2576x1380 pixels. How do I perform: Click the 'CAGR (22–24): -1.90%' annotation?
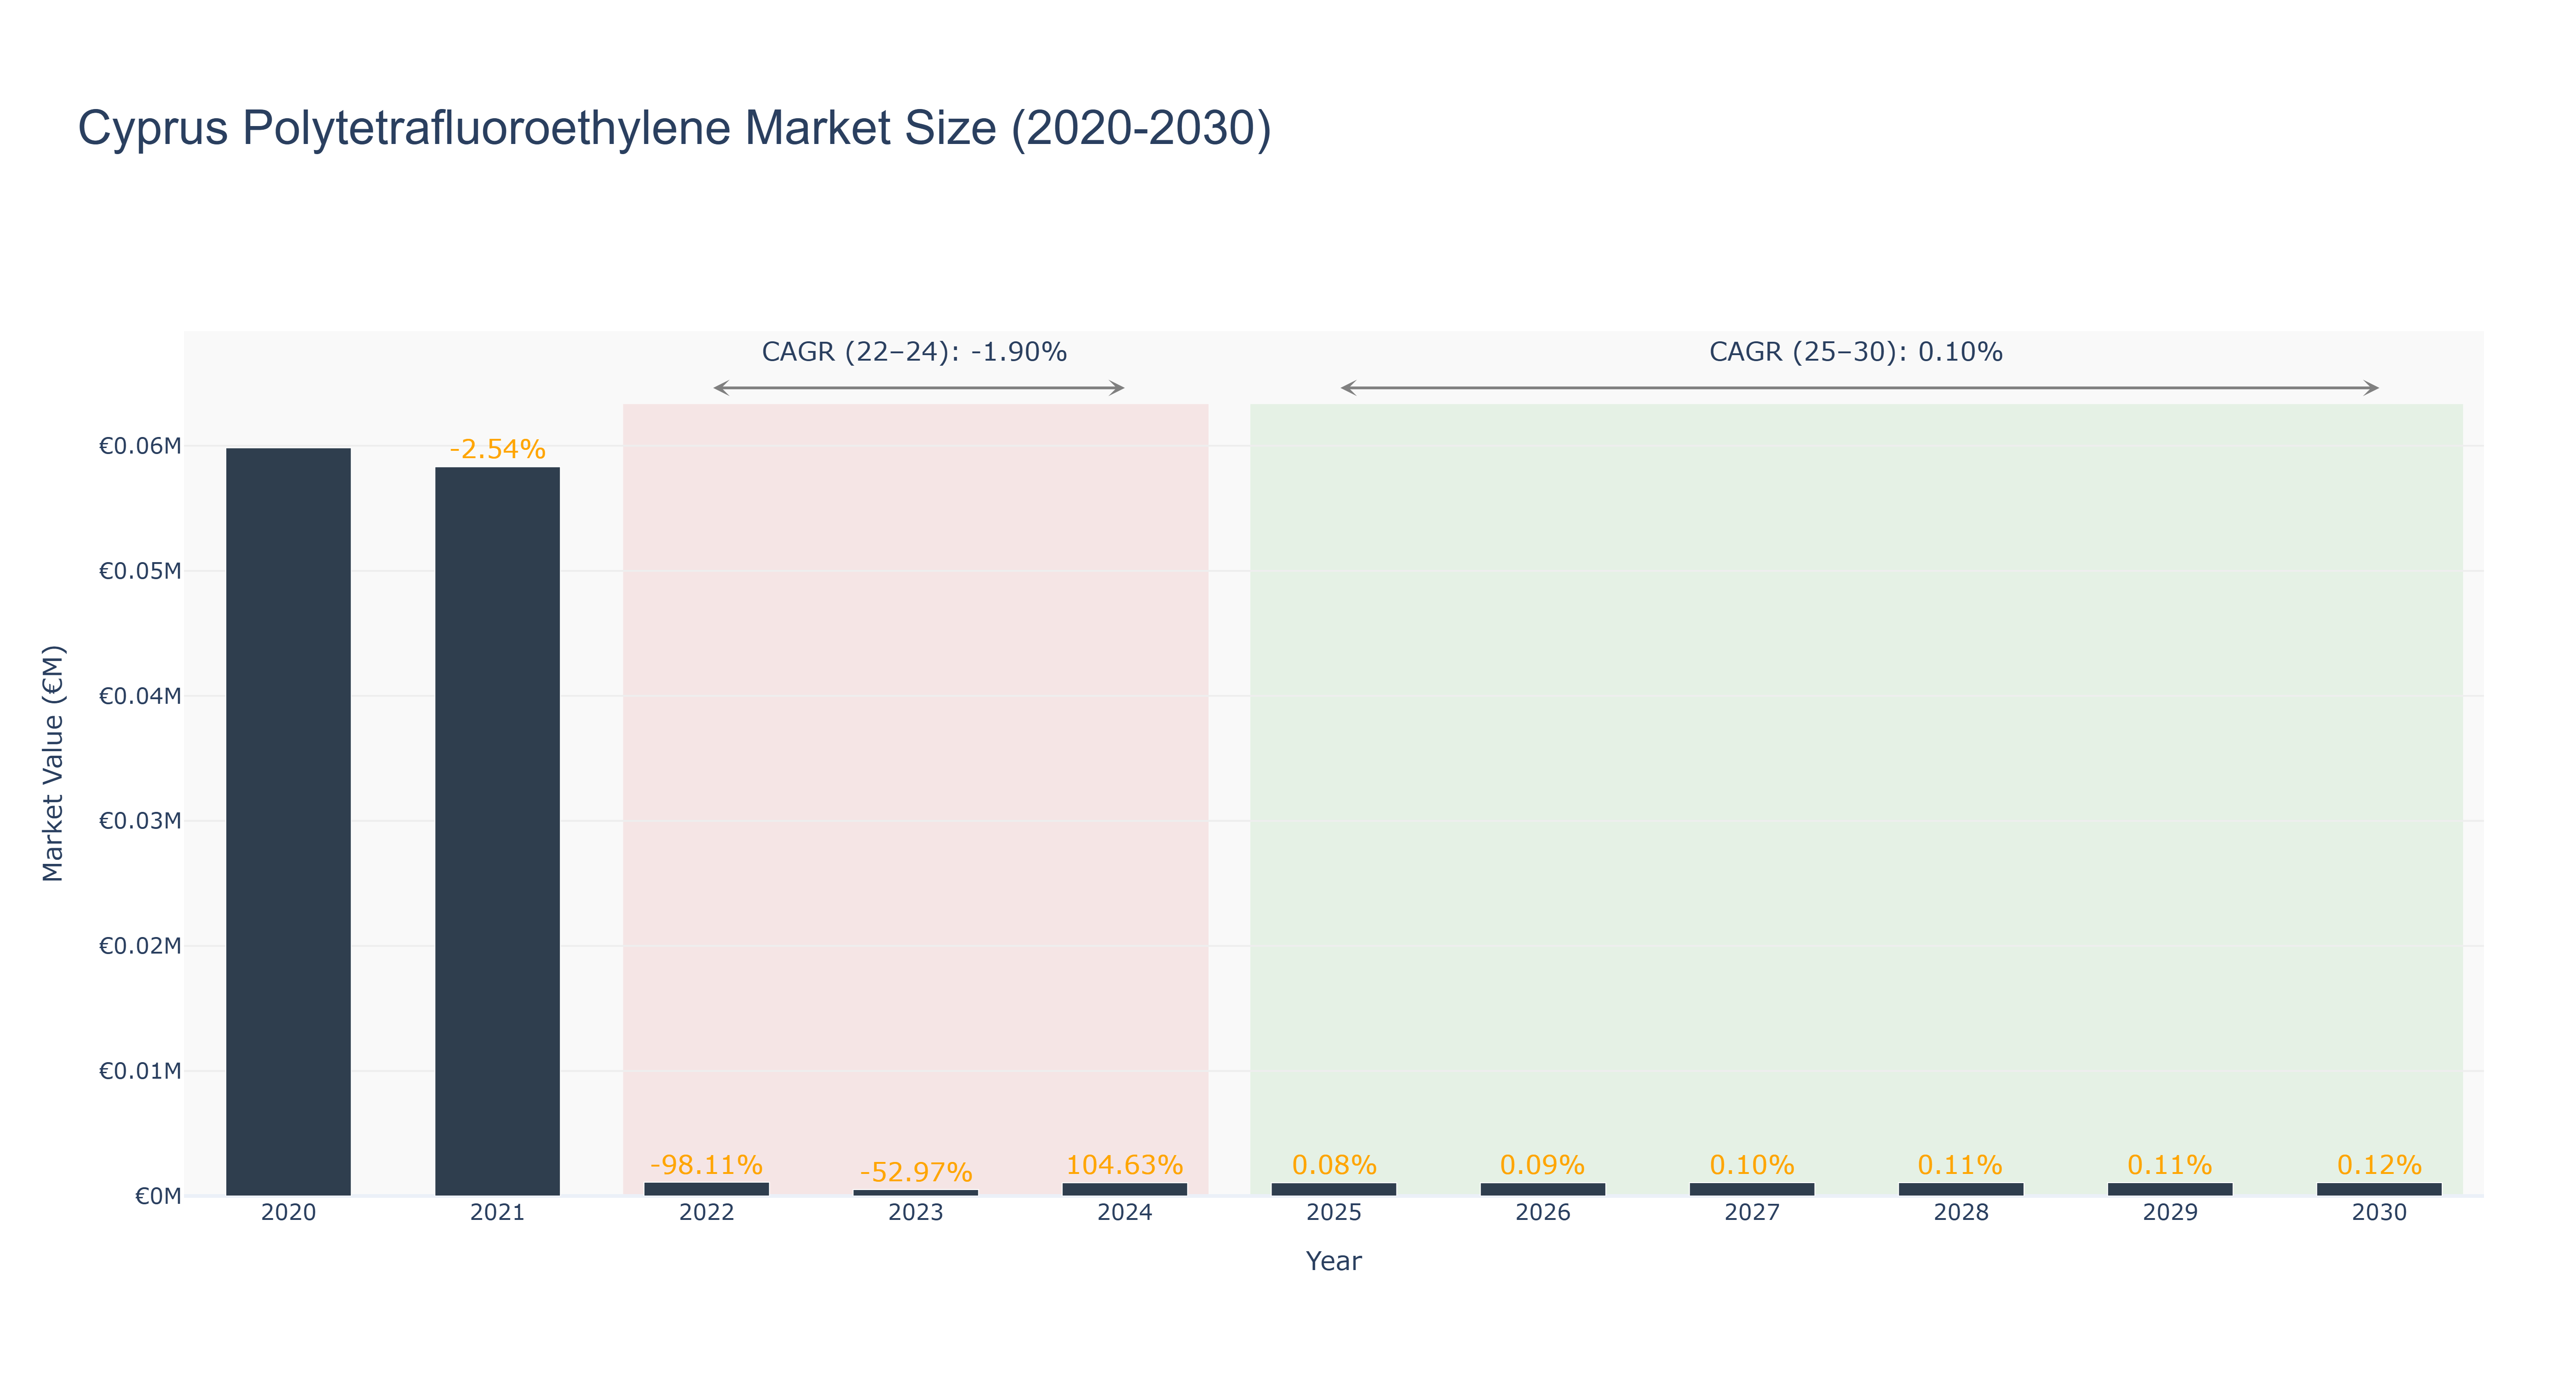(915, 352)
